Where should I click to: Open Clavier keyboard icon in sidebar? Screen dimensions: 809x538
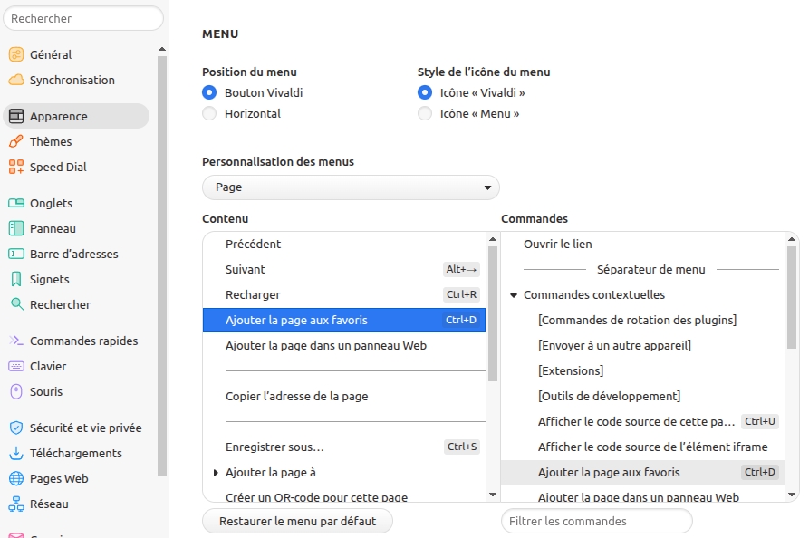click(15, 366)
